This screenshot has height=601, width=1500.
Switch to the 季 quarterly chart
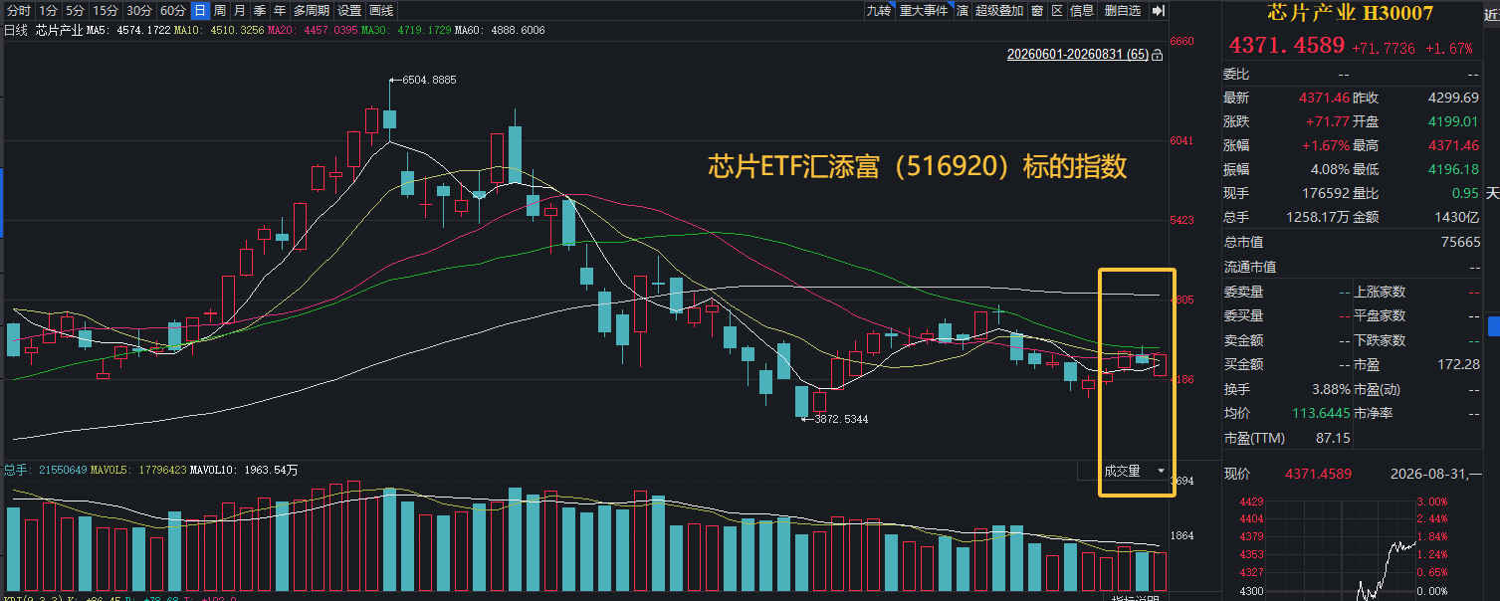pos(260,11)
